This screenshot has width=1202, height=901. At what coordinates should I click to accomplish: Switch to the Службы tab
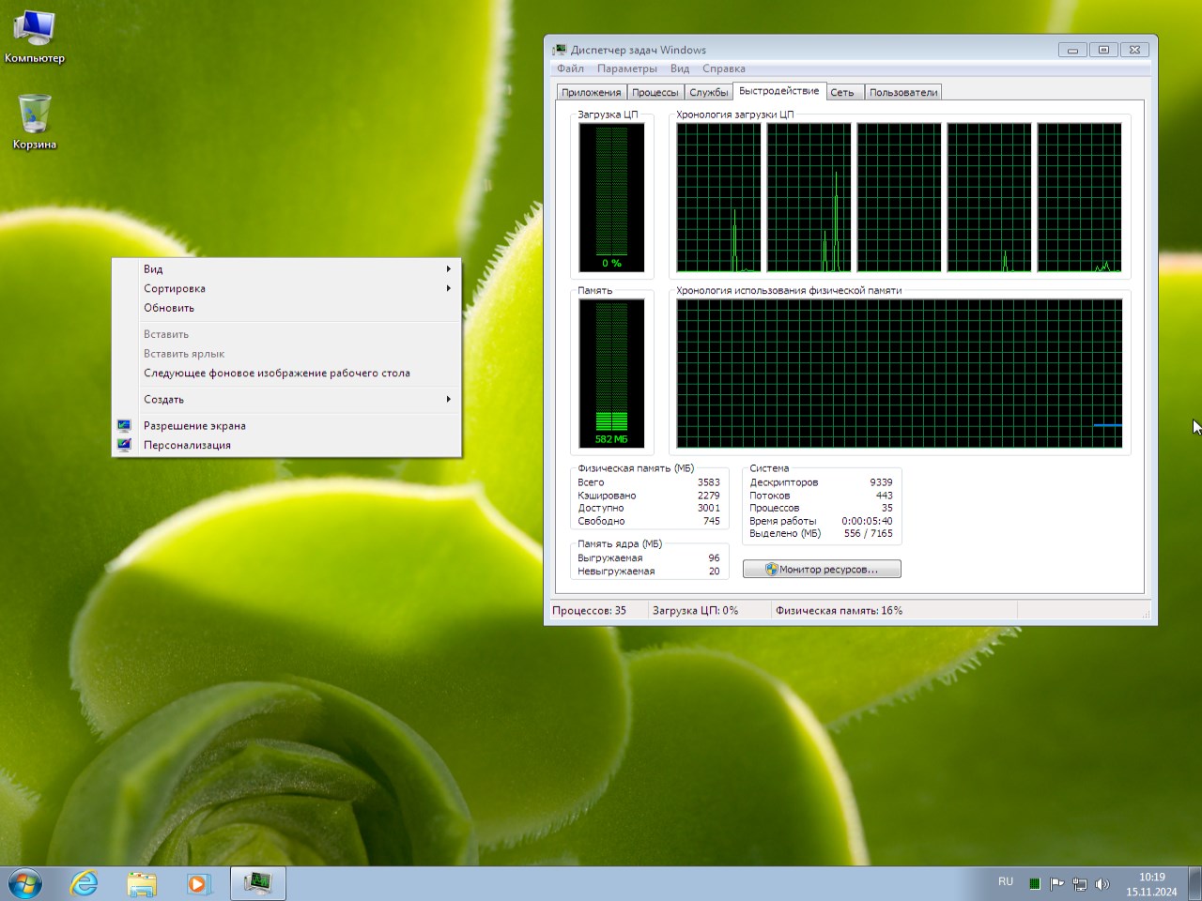(x=708, y=92)
